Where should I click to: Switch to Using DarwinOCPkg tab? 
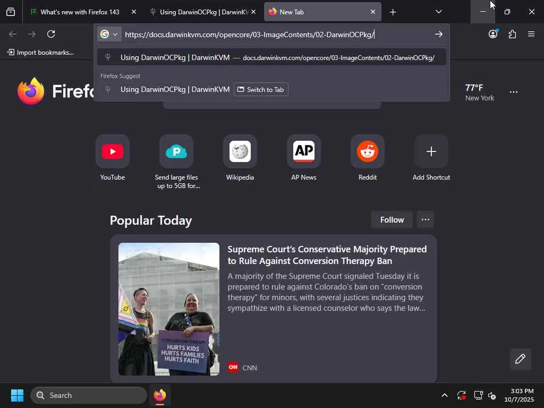203,12
